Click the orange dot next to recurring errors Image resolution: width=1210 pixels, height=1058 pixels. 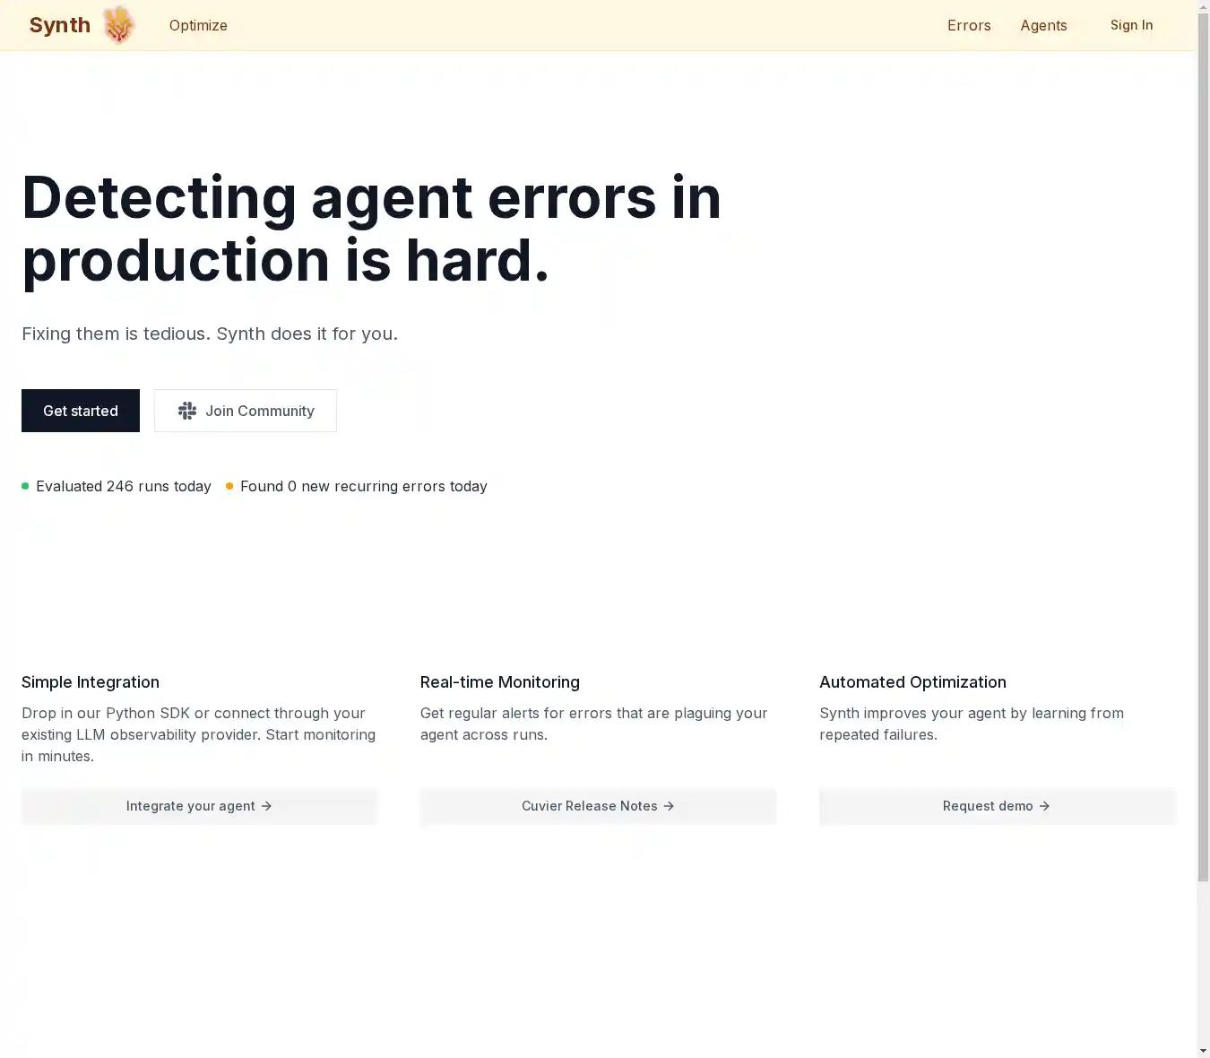click(229, 486)
